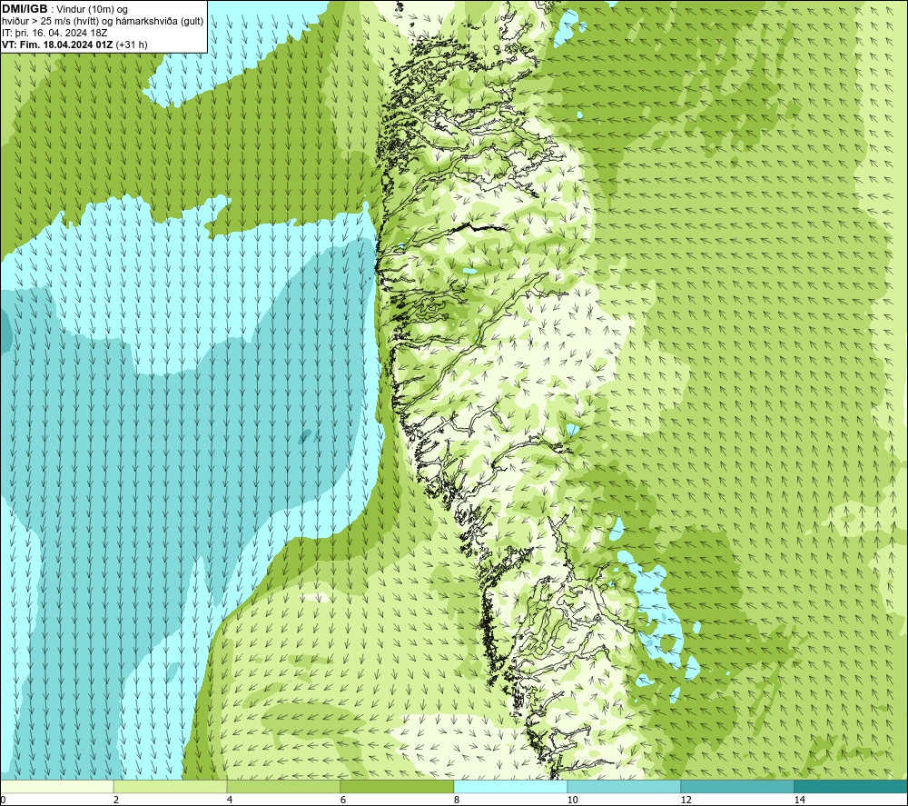Click the medium green 4-6 legend swatch

point(283,787)
